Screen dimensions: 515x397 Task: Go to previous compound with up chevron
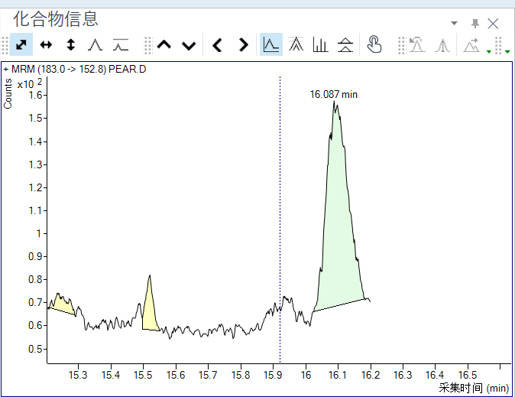click(164, 44)
